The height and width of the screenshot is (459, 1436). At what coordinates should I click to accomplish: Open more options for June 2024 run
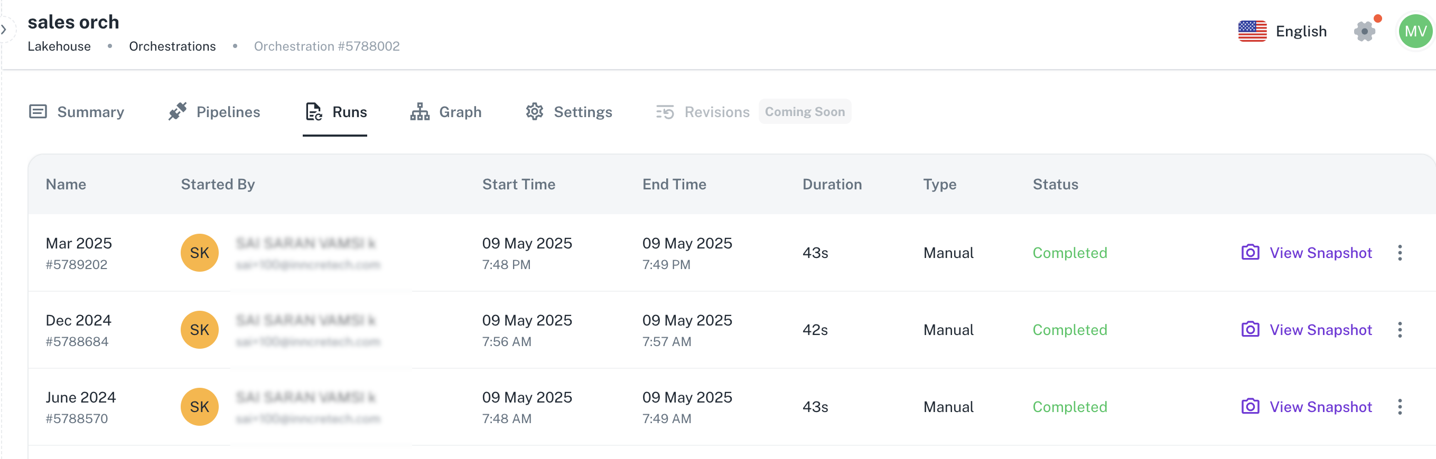[1400, 407]
